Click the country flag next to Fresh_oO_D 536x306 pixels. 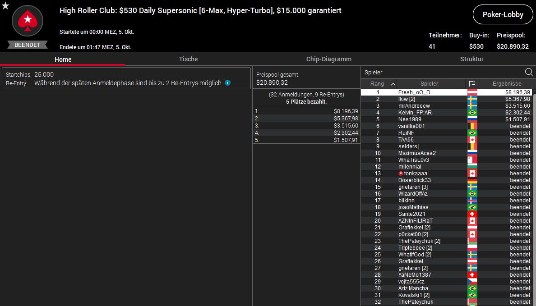(x=472, y=92)
